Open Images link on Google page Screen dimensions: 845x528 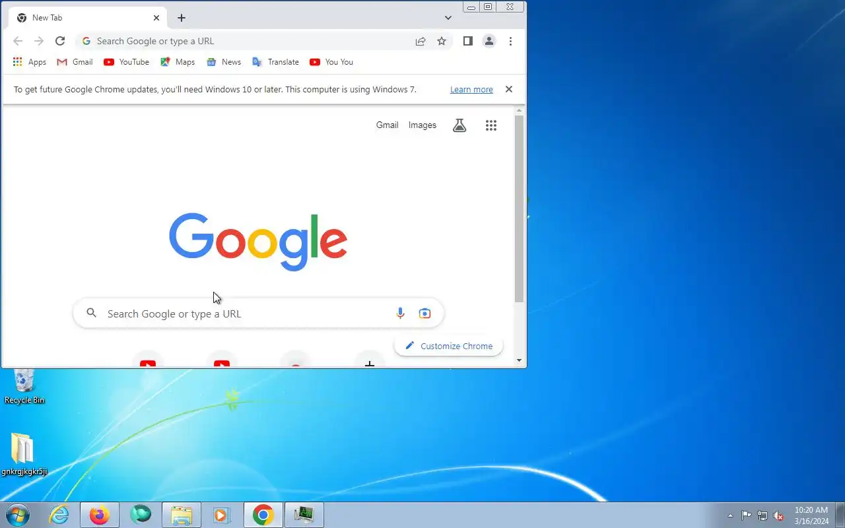click(x=422, y=125)
